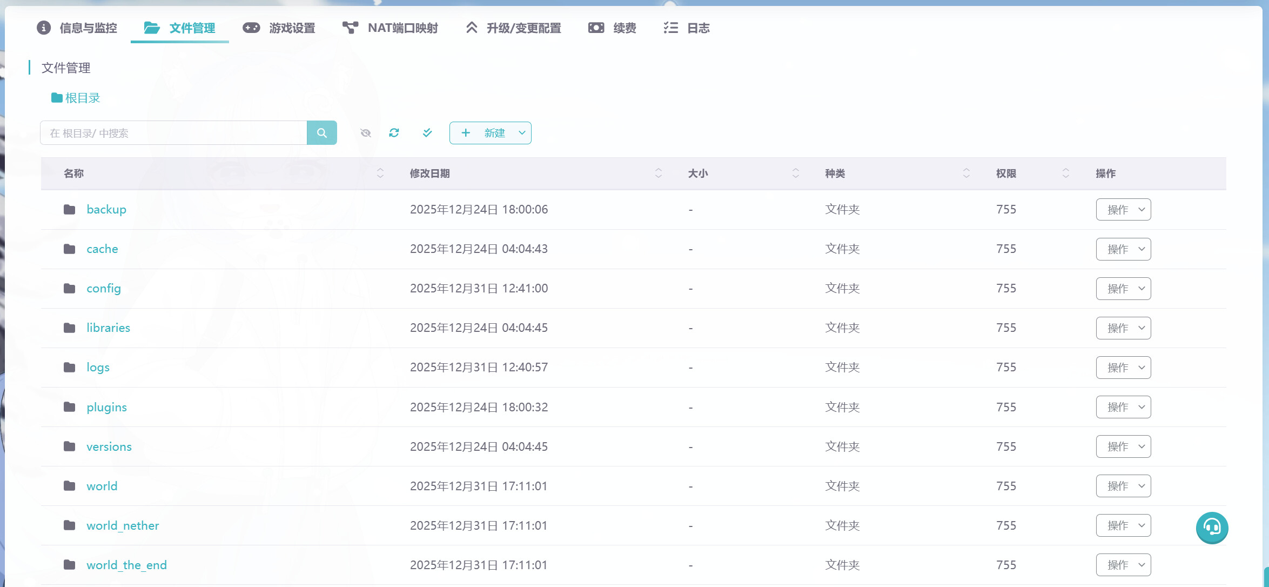Toggle hidden files eye icon
1269x587 pixels.
pos(366,133)
